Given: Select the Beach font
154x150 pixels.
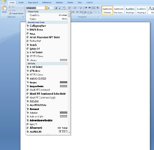Looking at the screenshot, I should pos(47,45).
